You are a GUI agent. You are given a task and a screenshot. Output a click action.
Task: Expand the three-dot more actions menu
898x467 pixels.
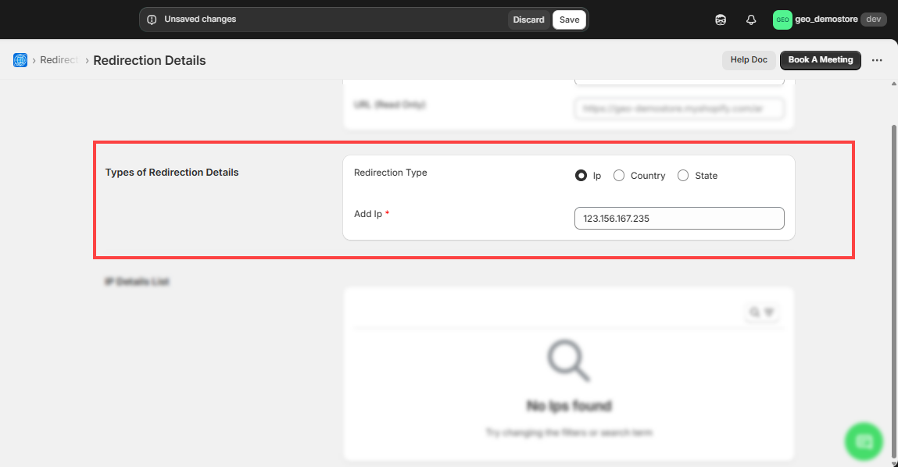click(877, 60)
